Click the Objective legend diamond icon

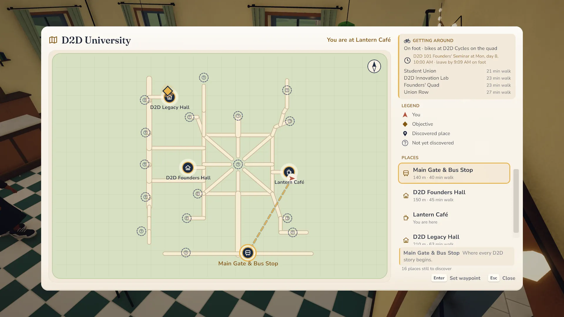point(405,124)
